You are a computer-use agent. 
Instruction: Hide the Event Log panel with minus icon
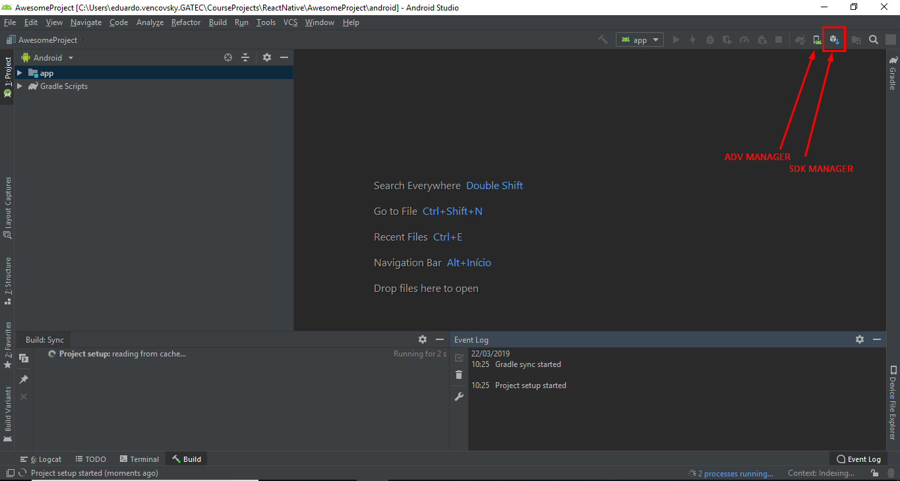click(x=877, y=339)
